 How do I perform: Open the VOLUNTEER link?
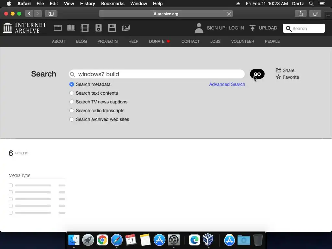pyautogui.click(x=243, y=41)
